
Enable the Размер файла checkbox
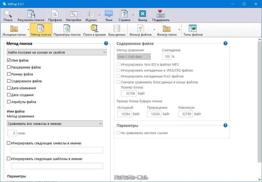pyautogui.click(x=9, y=74)
